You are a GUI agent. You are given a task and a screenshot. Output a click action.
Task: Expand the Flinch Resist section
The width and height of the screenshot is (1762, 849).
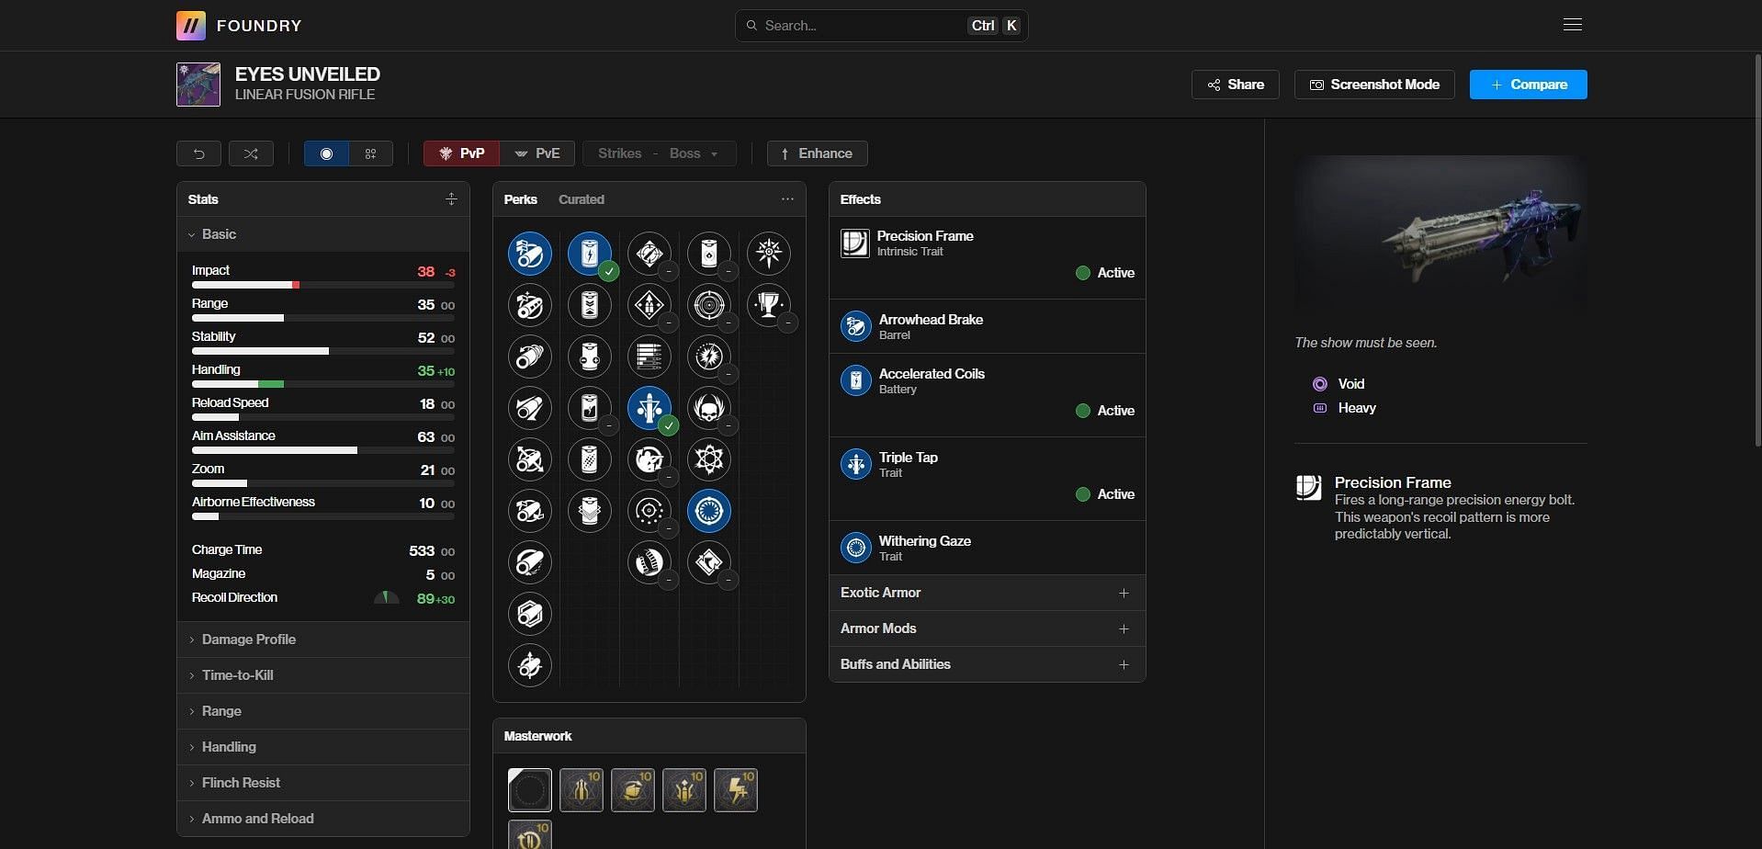click(x=322, y=783)
